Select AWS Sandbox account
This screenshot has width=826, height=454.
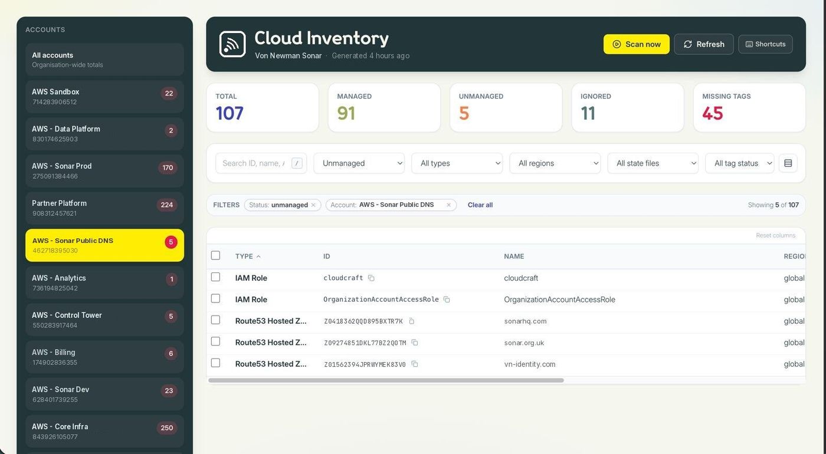point(104,97)
